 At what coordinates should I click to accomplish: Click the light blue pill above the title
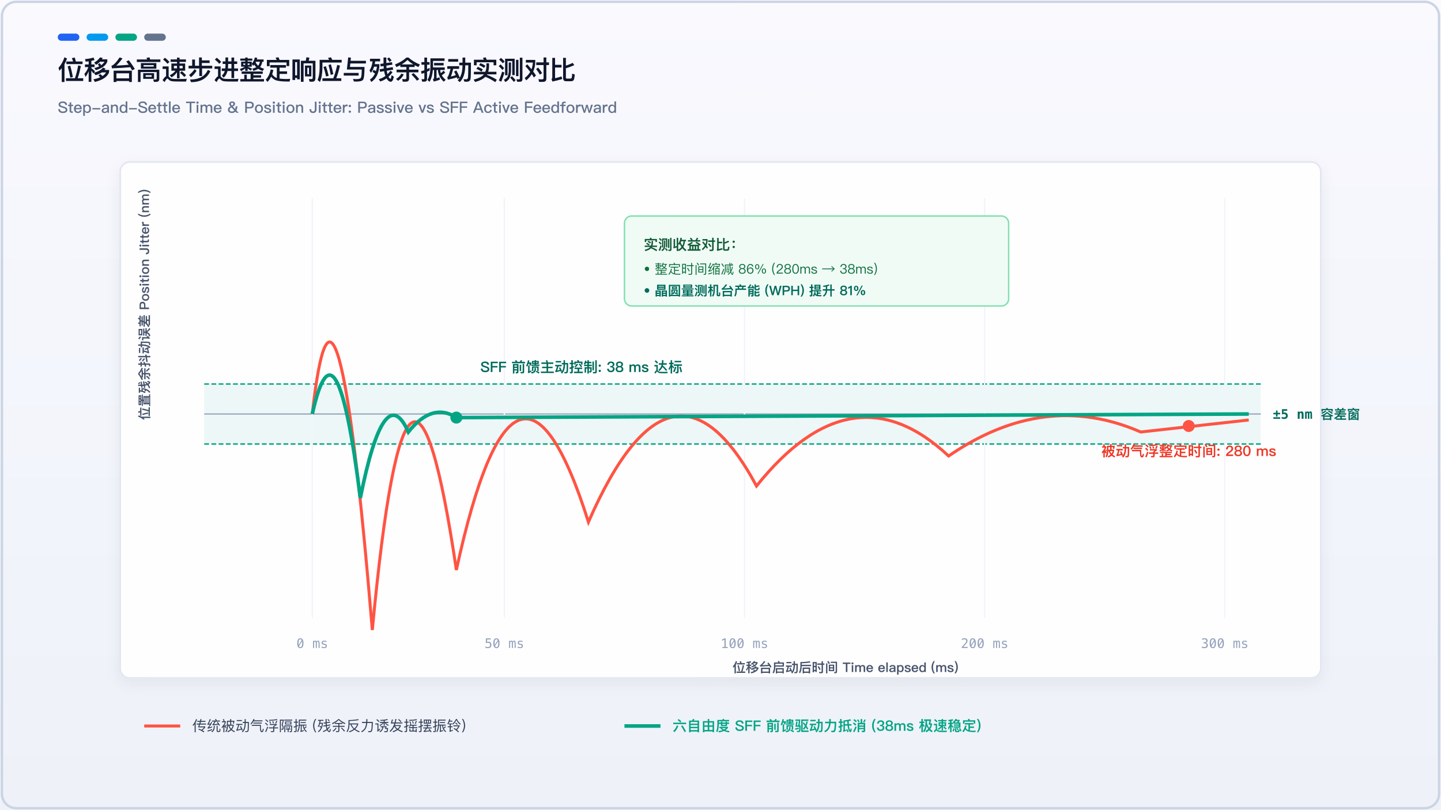click(97, 37)
